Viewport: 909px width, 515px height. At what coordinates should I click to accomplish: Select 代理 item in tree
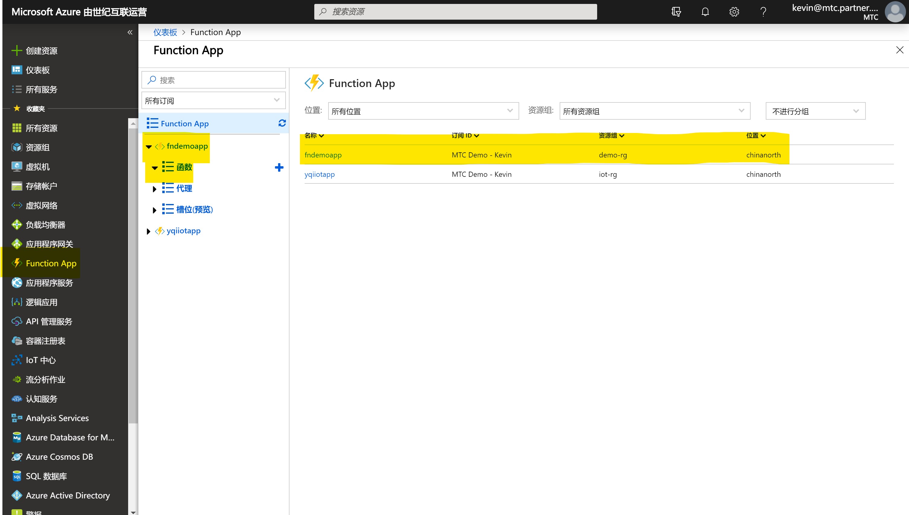184,188
